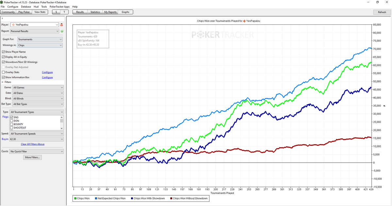
Task: Select the T tournaments button
Action: coord(64,12)
